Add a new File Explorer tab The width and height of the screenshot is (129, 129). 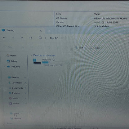(x=49, y=31)
